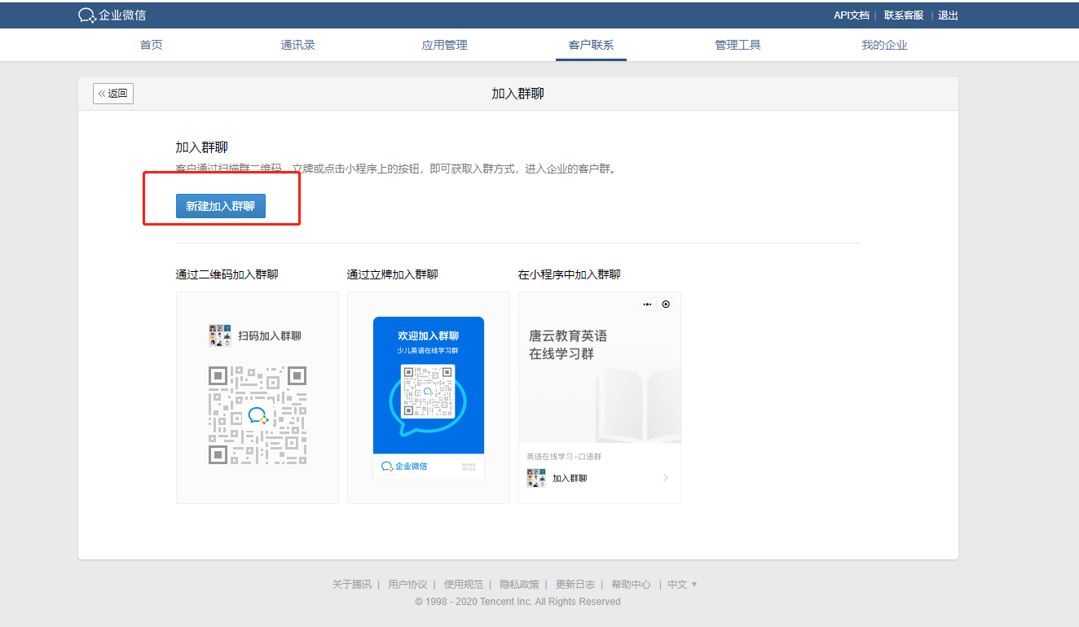Image resolution: width=1079 pixels, height=627 pixels.
Task: Open the 通讯录 tab
Action: click(x=298, y=45)
